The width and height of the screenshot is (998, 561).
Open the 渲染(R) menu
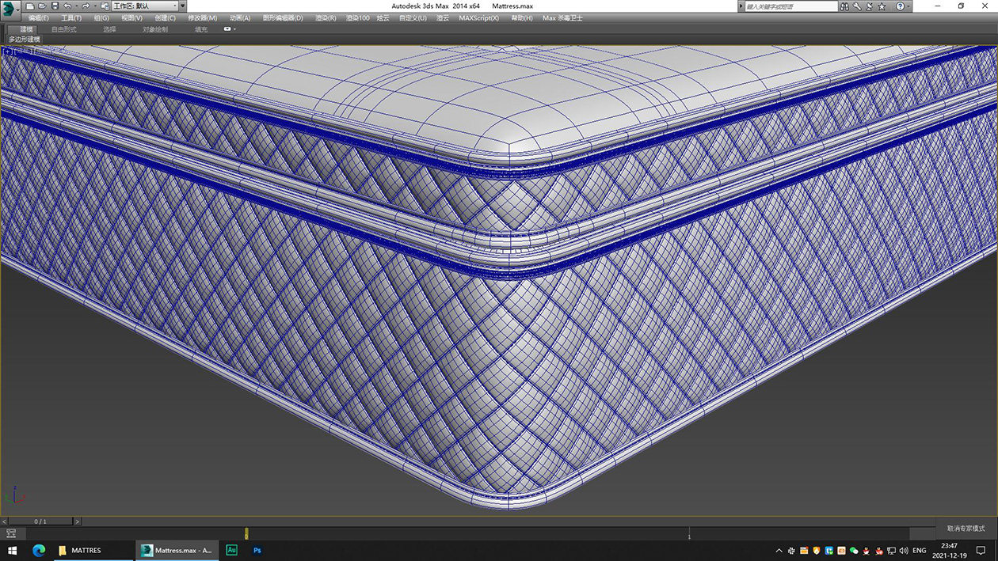click(x=326, y=17)
